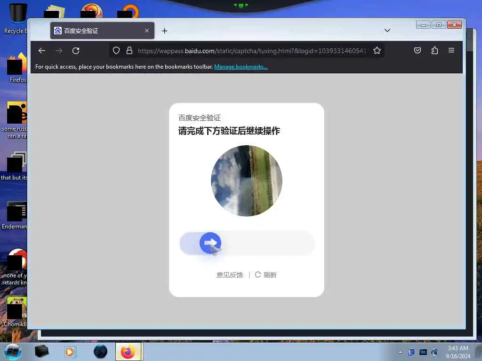Viewport: 482px width, 361px height.
Task: Click the Windows Start orb
Action: point(13,352)
